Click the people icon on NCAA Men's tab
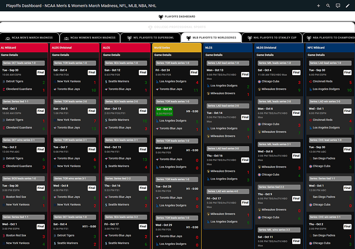This screenshot has height=249, width=355. (8, 38)
